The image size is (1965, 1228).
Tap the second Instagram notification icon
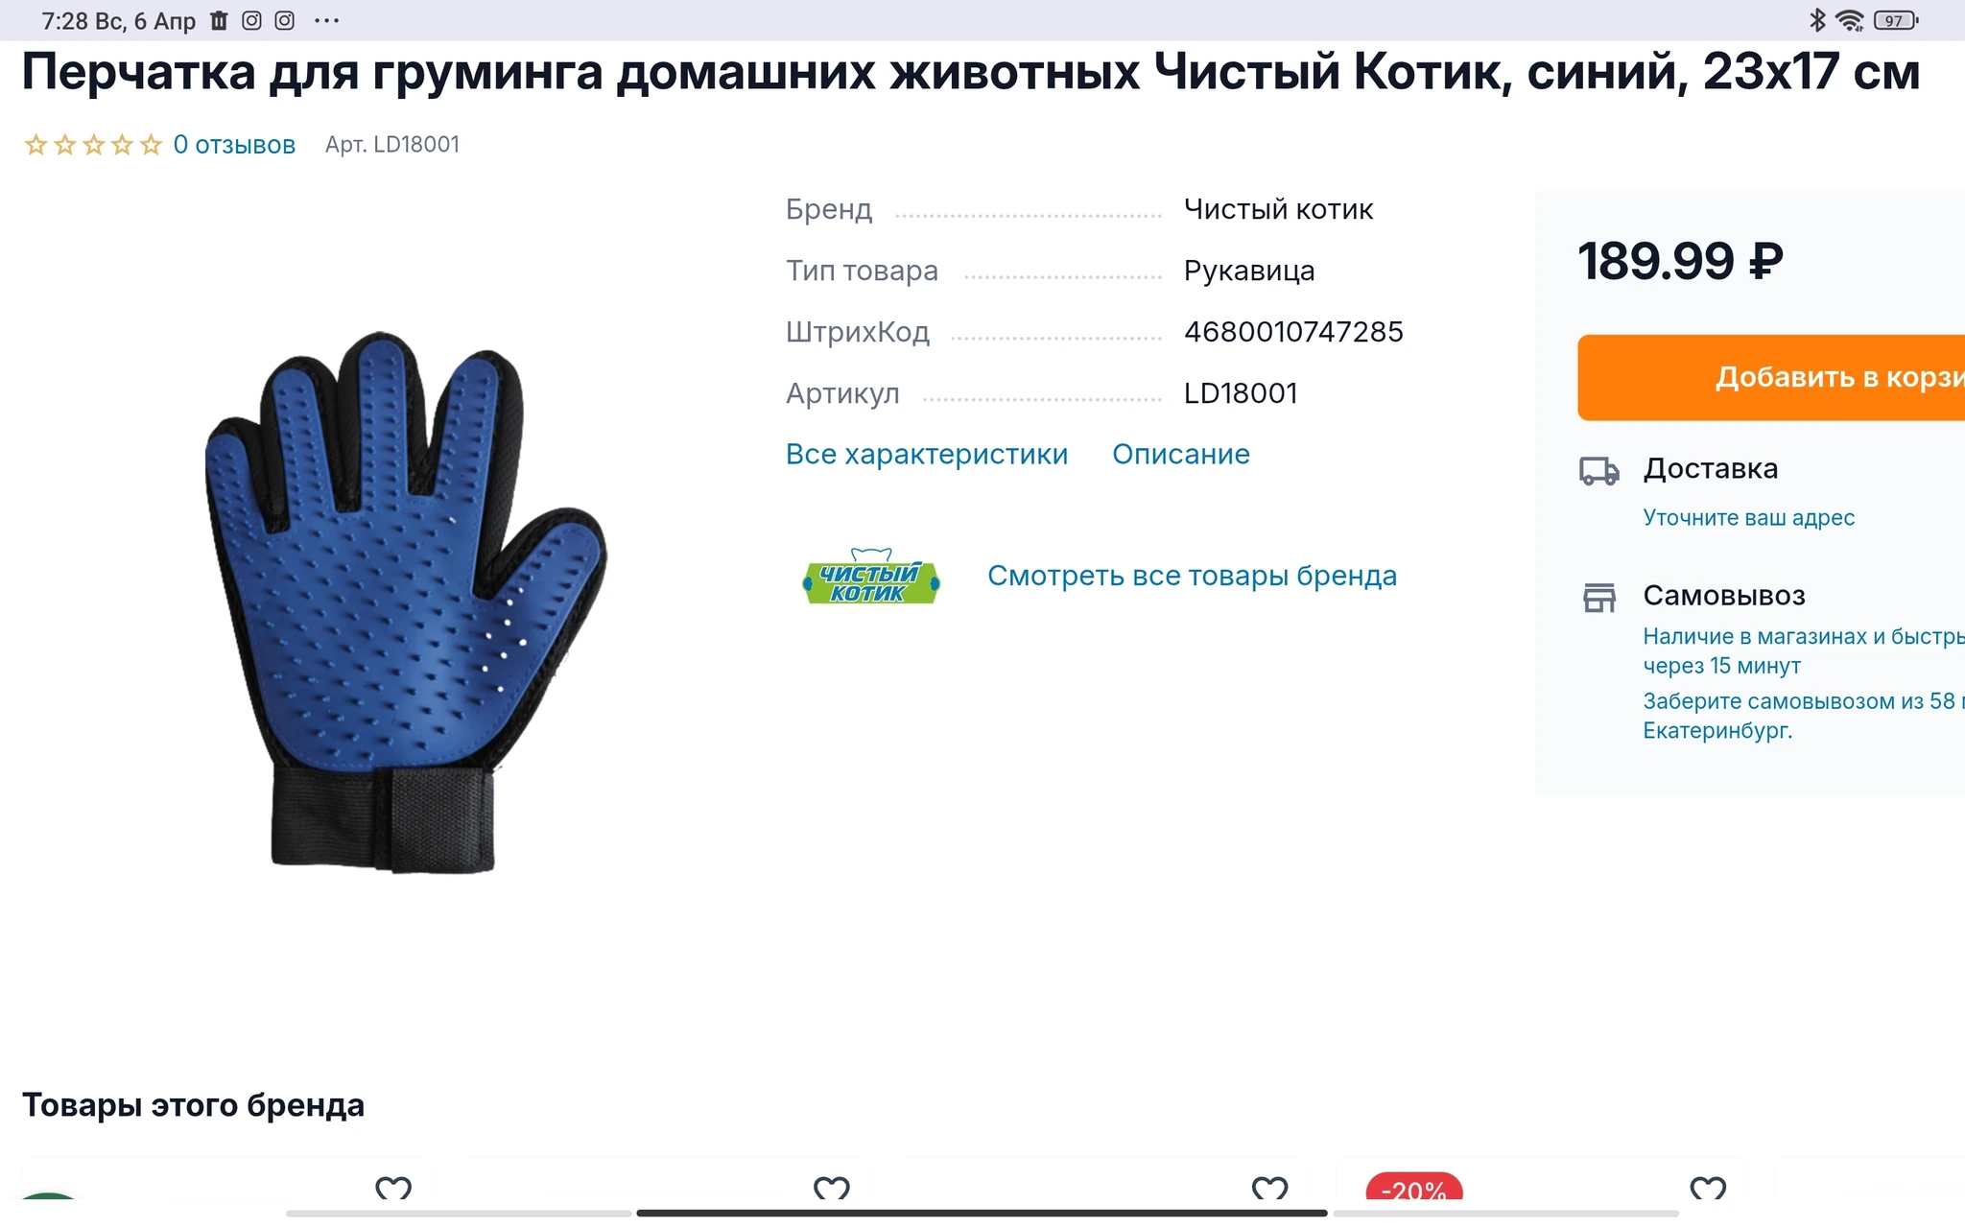pos(285,20)
